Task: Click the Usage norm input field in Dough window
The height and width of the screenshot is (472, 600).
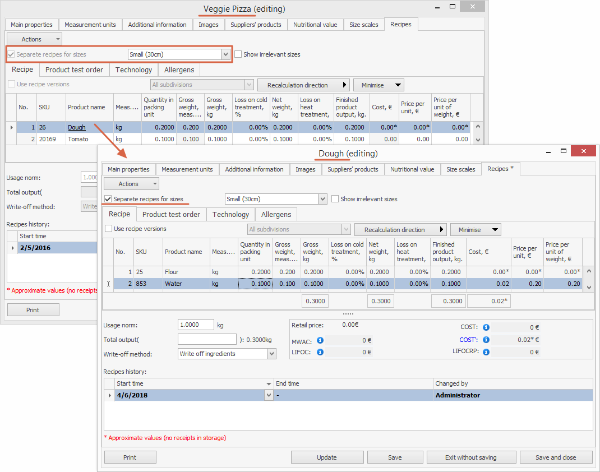Action: point(196,325)
